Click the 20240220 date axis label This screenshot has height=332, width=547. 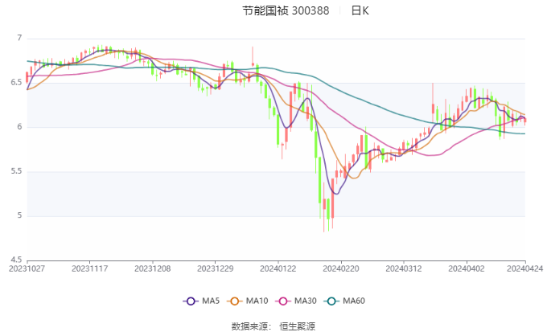coord(341,268)
